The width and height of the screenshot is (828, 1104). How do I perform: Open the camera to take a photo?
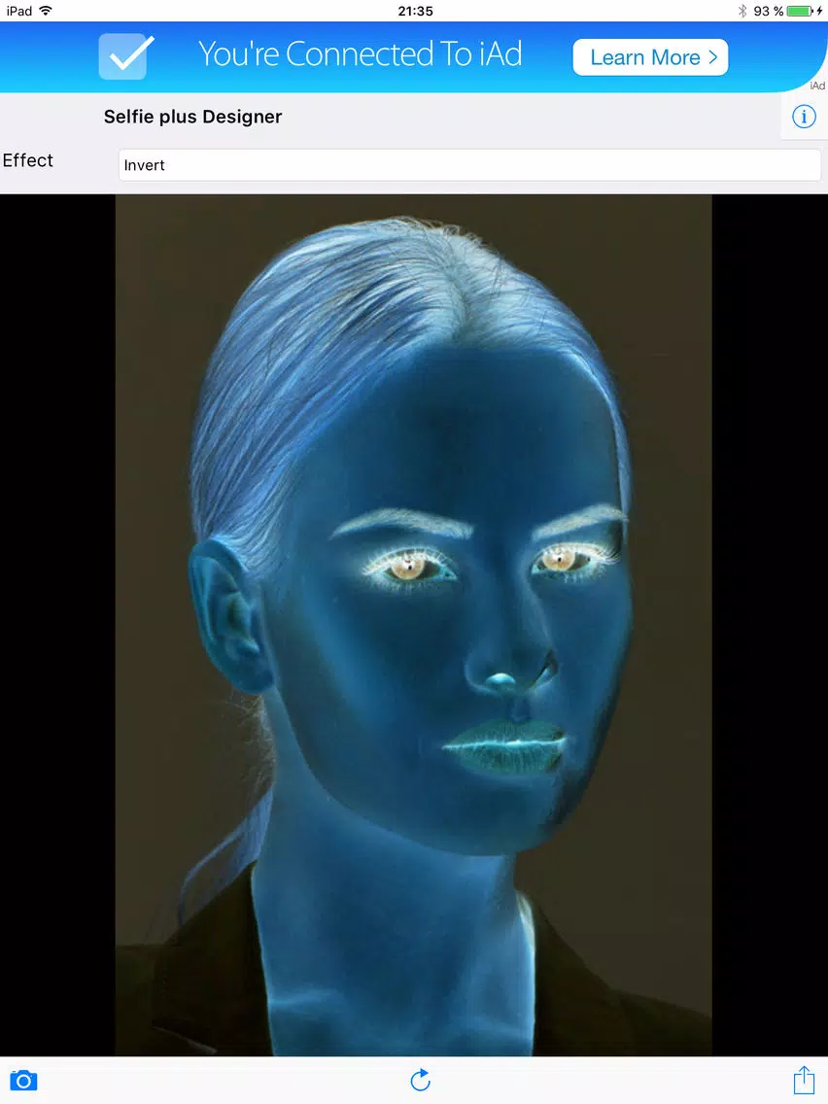click(x=23, y=1080)
